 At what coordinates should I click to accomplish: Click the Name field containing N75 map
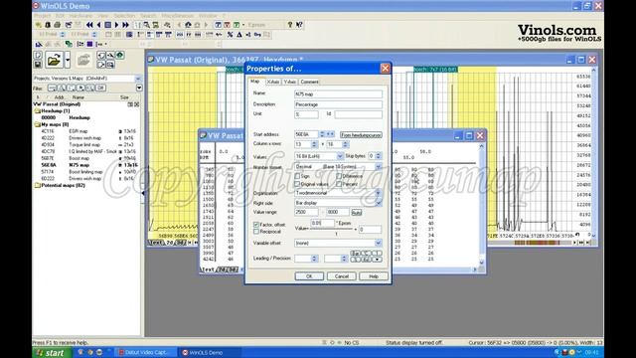point(338,94)
